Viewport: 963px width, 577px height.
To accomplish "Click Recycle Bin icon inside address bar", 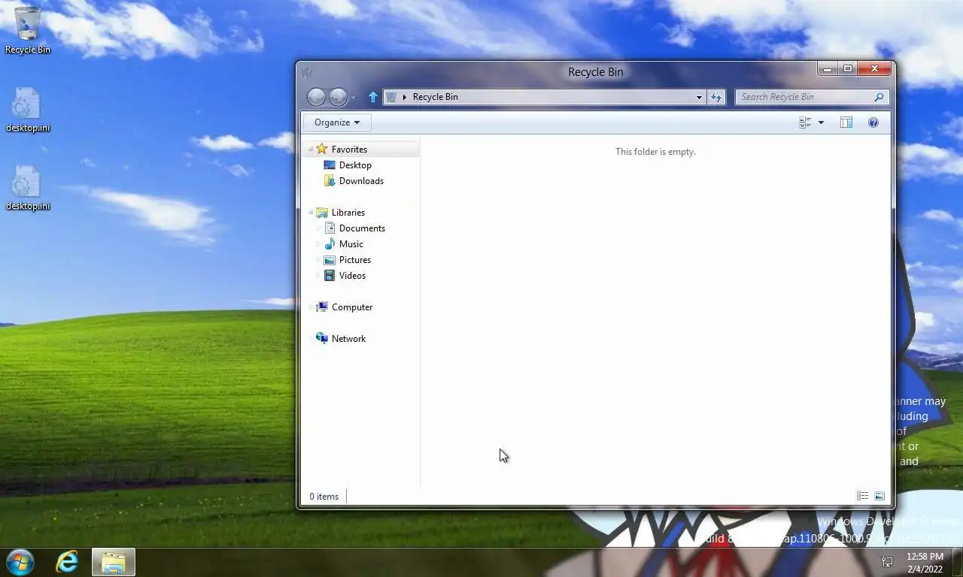I will 390,97.
